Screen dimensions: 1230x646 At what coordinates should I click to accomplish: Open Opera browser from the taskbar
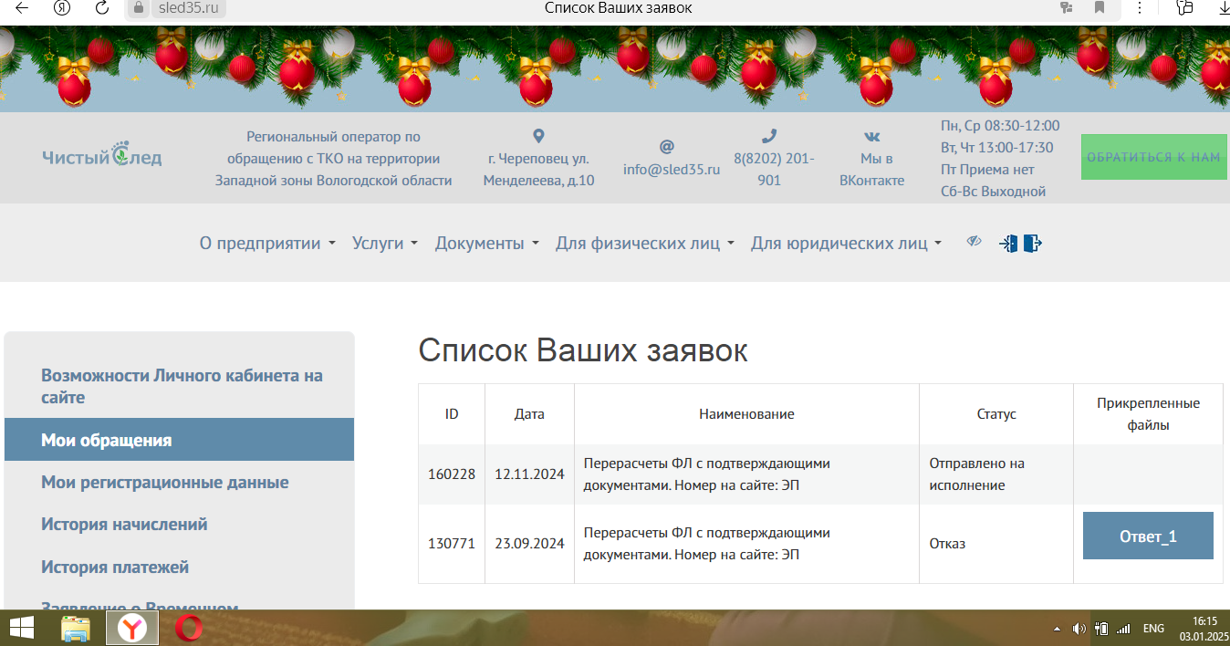(x=190, y=628)
